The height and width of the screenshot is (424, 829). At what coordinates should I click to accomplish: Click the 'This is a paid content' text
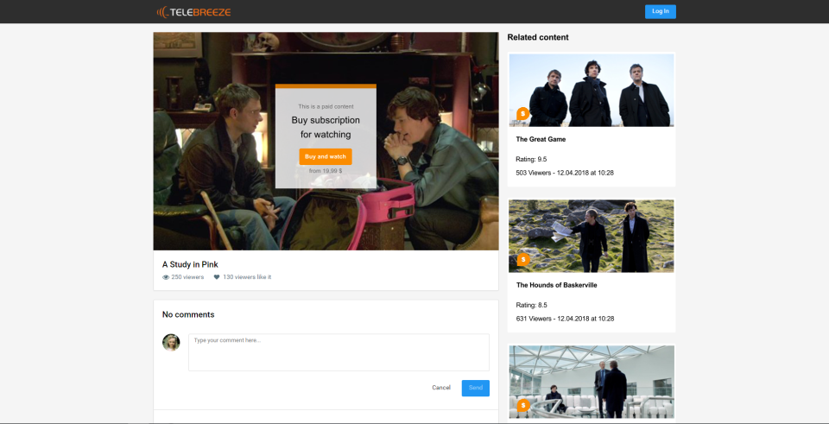tap(326, 107)
